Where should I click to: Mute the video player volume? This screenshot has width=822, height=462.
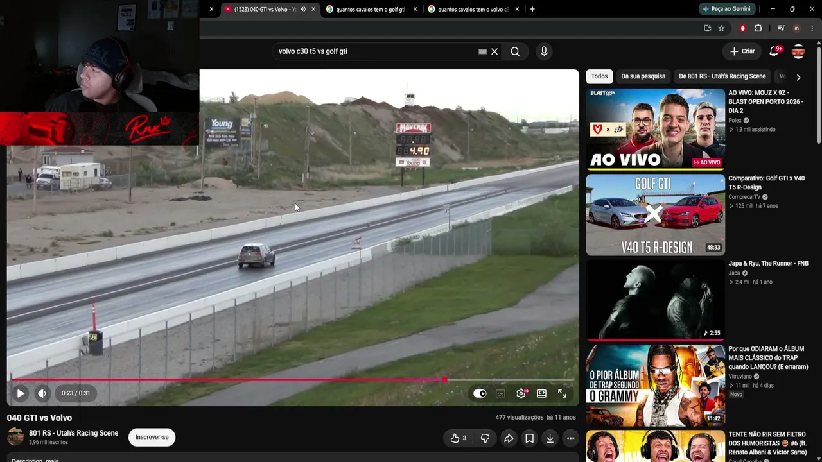pos(42,393)
